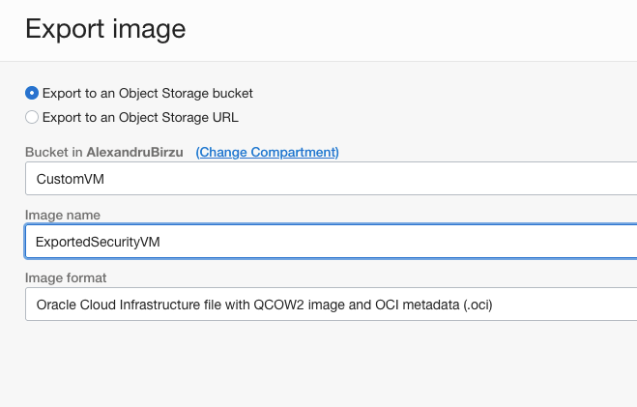Click the AlexandruBirzu compartment name
The image size is (637, 407).
coord(136,153)
